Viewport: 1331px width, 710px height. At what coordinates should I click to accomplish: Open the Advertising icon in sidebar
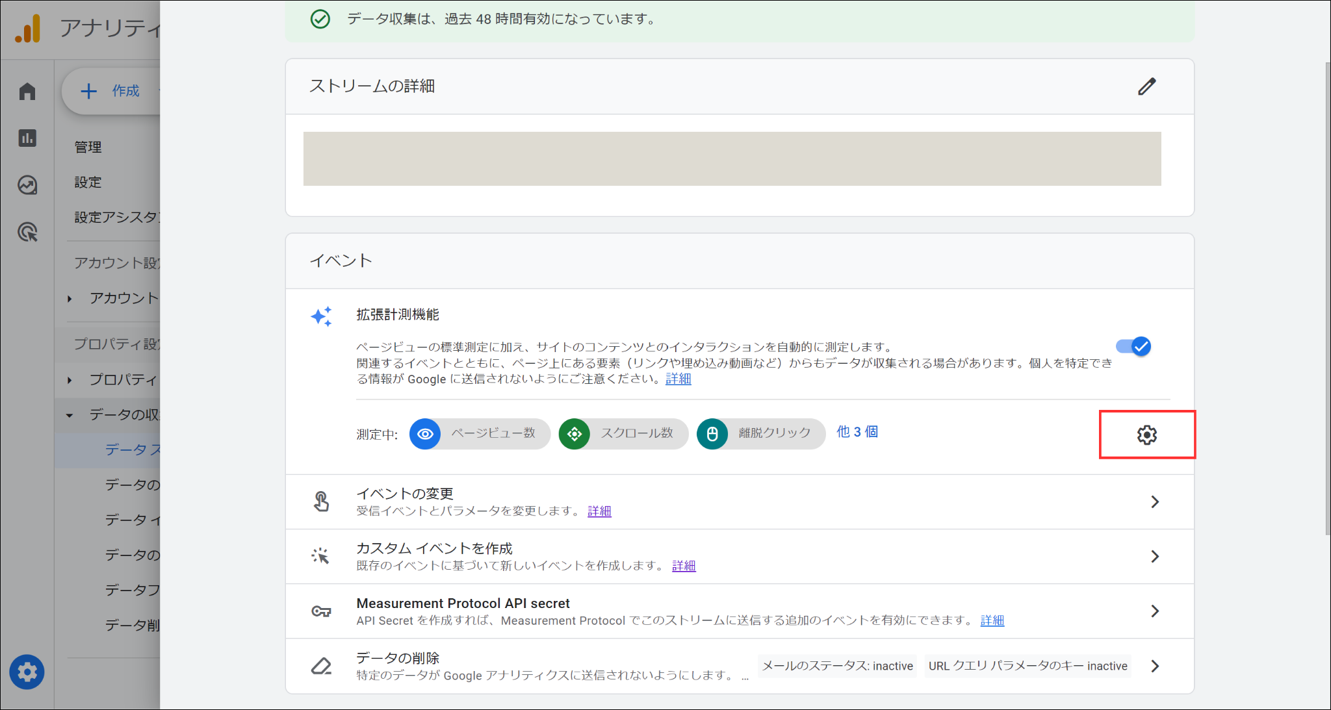click(27, 232)
